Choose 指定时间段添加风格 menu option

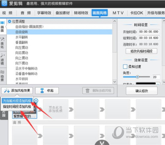pyautogui.click(x=17, y=107)
